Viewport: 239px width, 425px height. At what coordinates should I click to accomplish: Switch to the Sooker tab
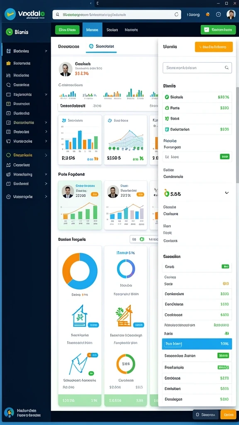pos(112,30)
